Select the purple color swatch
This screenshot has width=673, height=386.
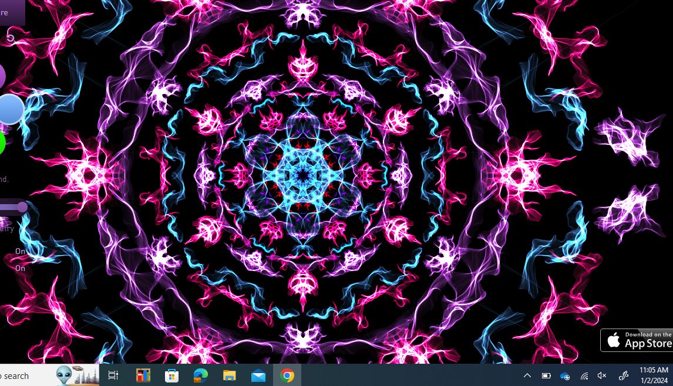[x=2, y=76]
